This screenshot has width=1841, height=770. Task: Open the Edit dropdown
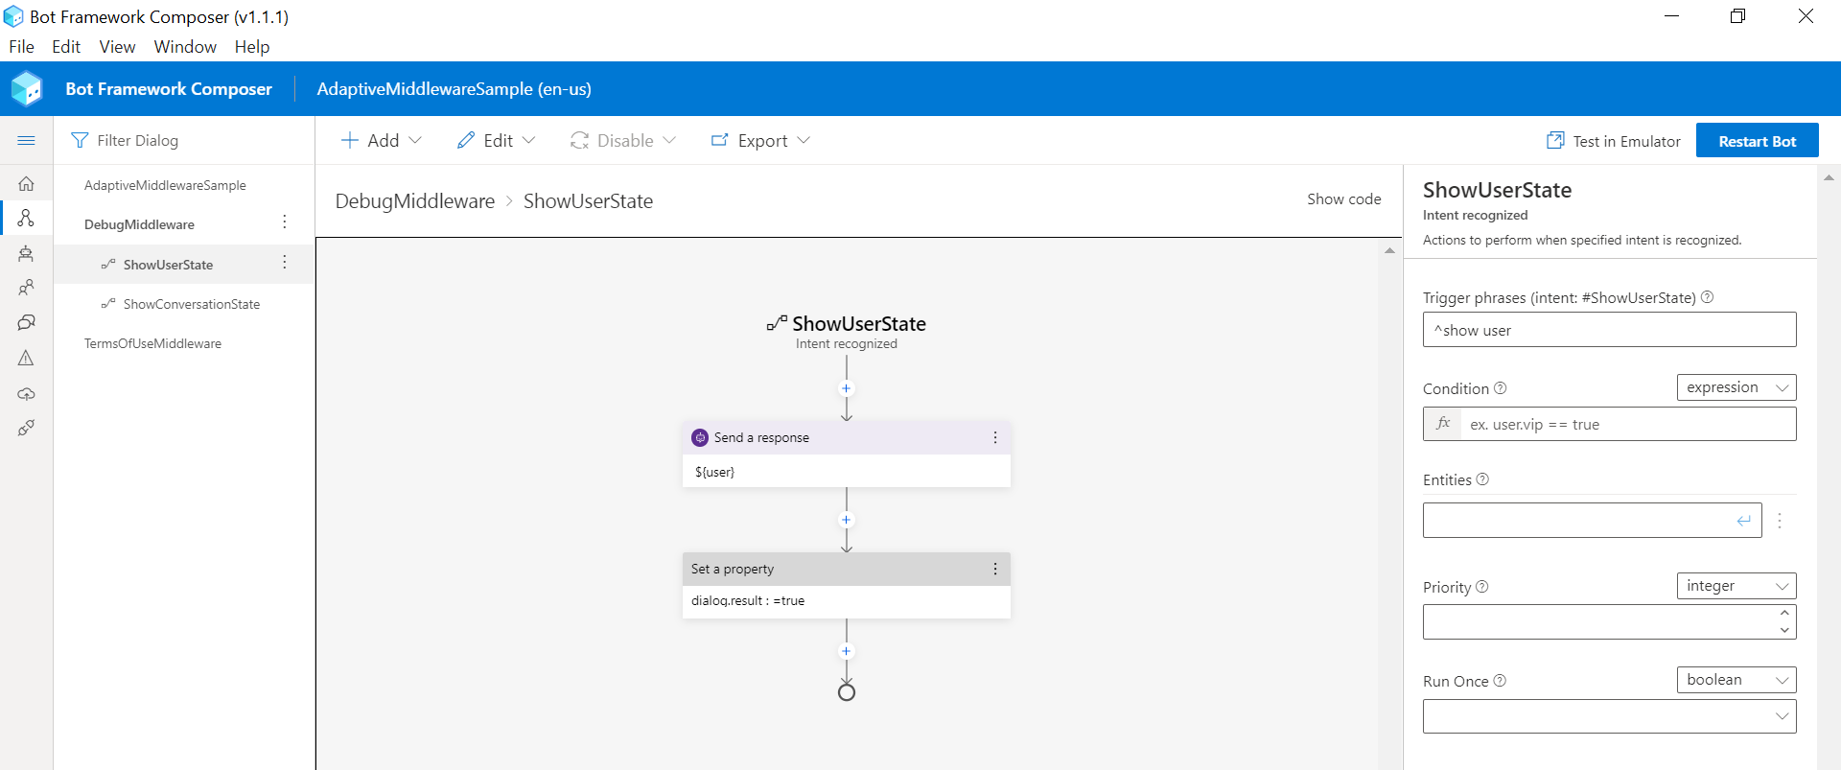496,140
